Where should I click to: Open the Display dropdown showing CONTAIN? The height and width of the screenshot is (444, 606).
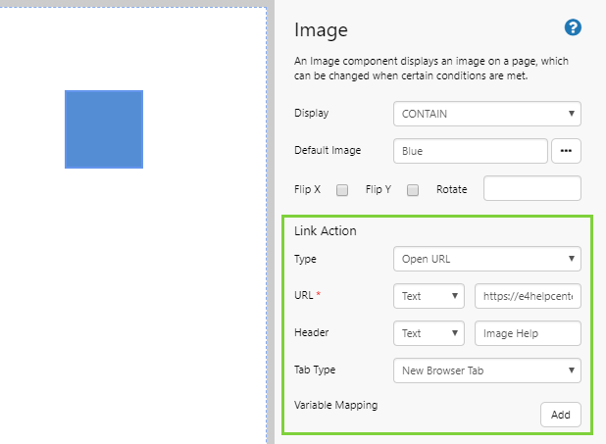(x=486, y=114)
